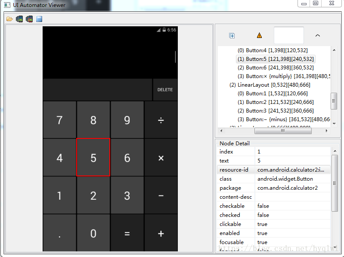Click tree vertical scrollbar up arrow

pyautogui.click(x=334, y=50)
